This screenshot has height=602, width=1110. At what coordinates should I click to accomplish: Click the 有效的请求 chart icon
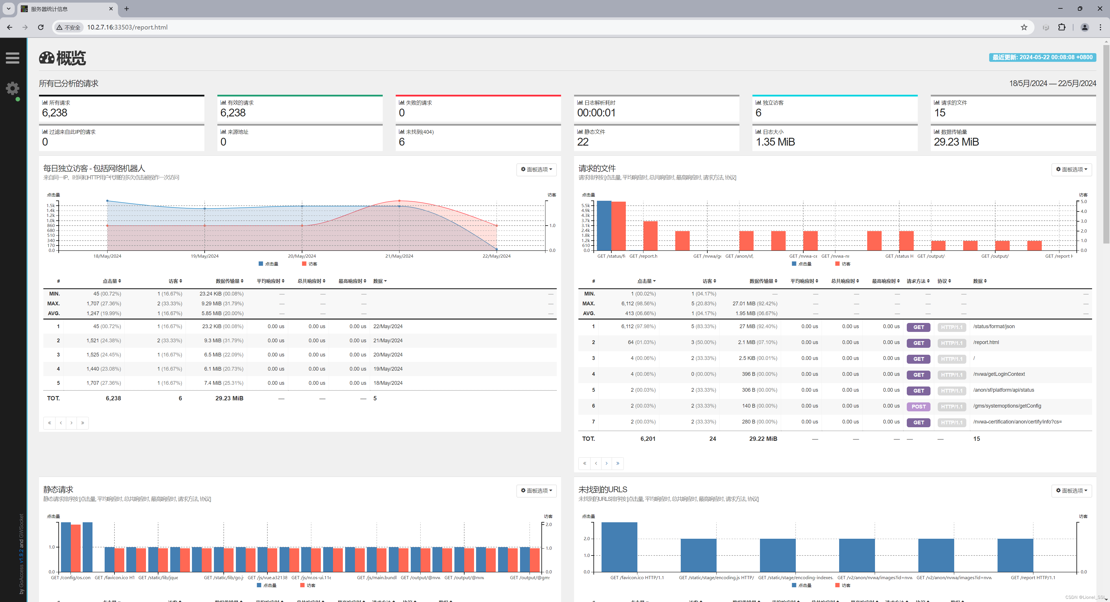tap(223, 103)
